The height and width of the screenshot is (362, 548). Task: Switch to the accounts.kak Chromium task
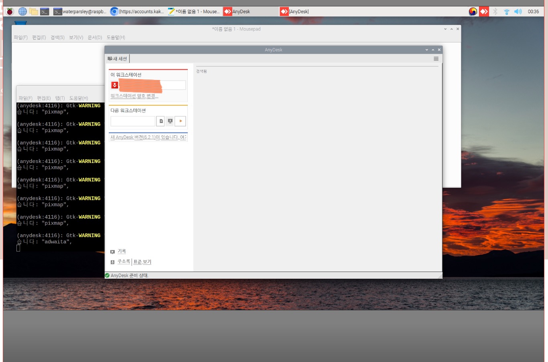point(137,12)
